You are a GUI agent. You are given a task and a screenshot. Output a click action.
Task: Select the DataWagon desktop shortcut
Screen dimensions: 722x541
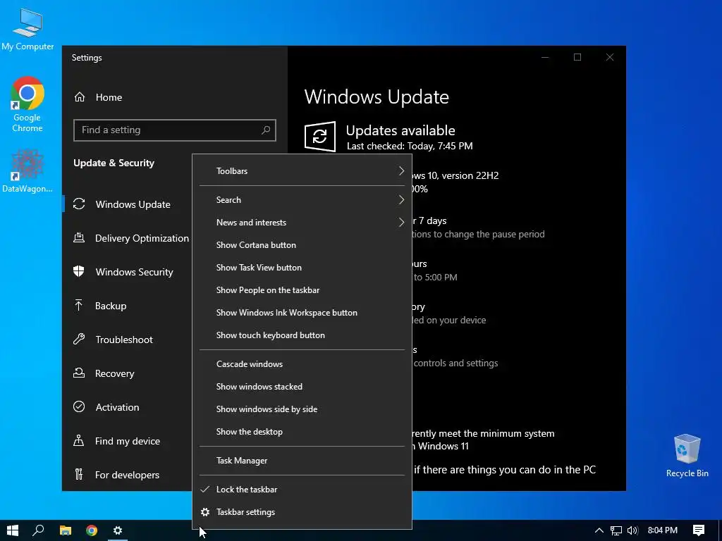point(27,170)
